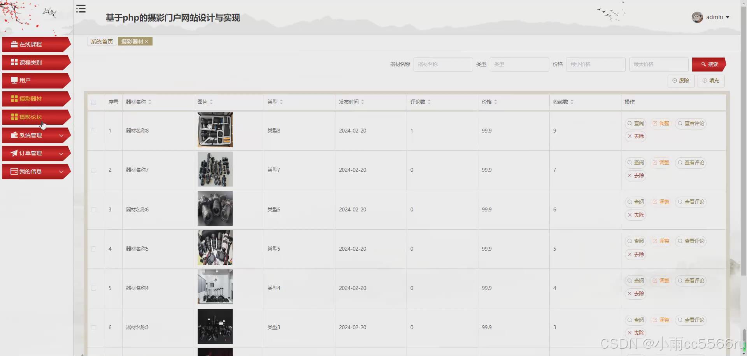Check the row 5 checkbox for 器材名称4
The width and height of the screenshot is (747, 356).
point(93,288)
